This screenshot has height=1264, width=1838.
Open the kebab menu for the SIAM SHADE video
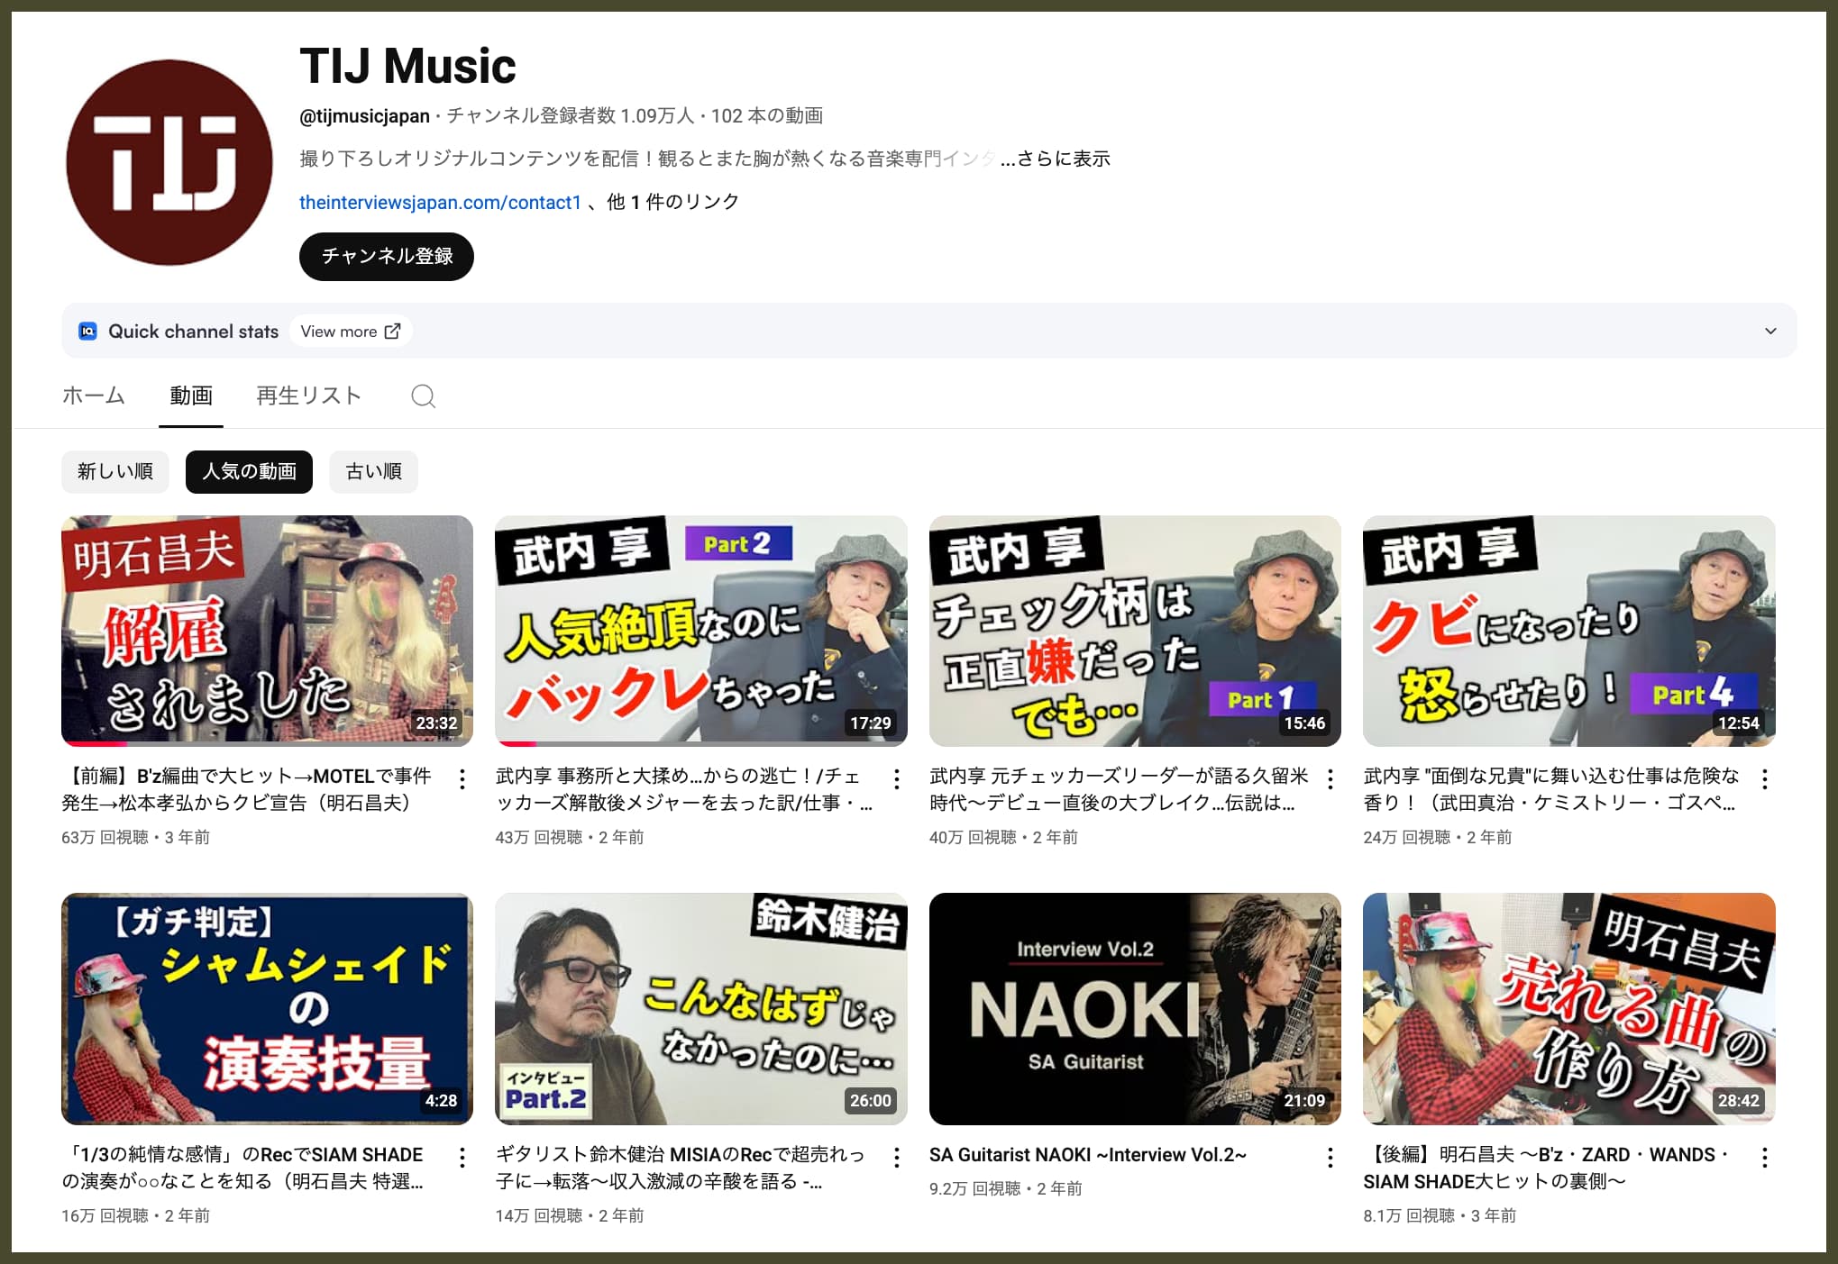coord(462,1158)
